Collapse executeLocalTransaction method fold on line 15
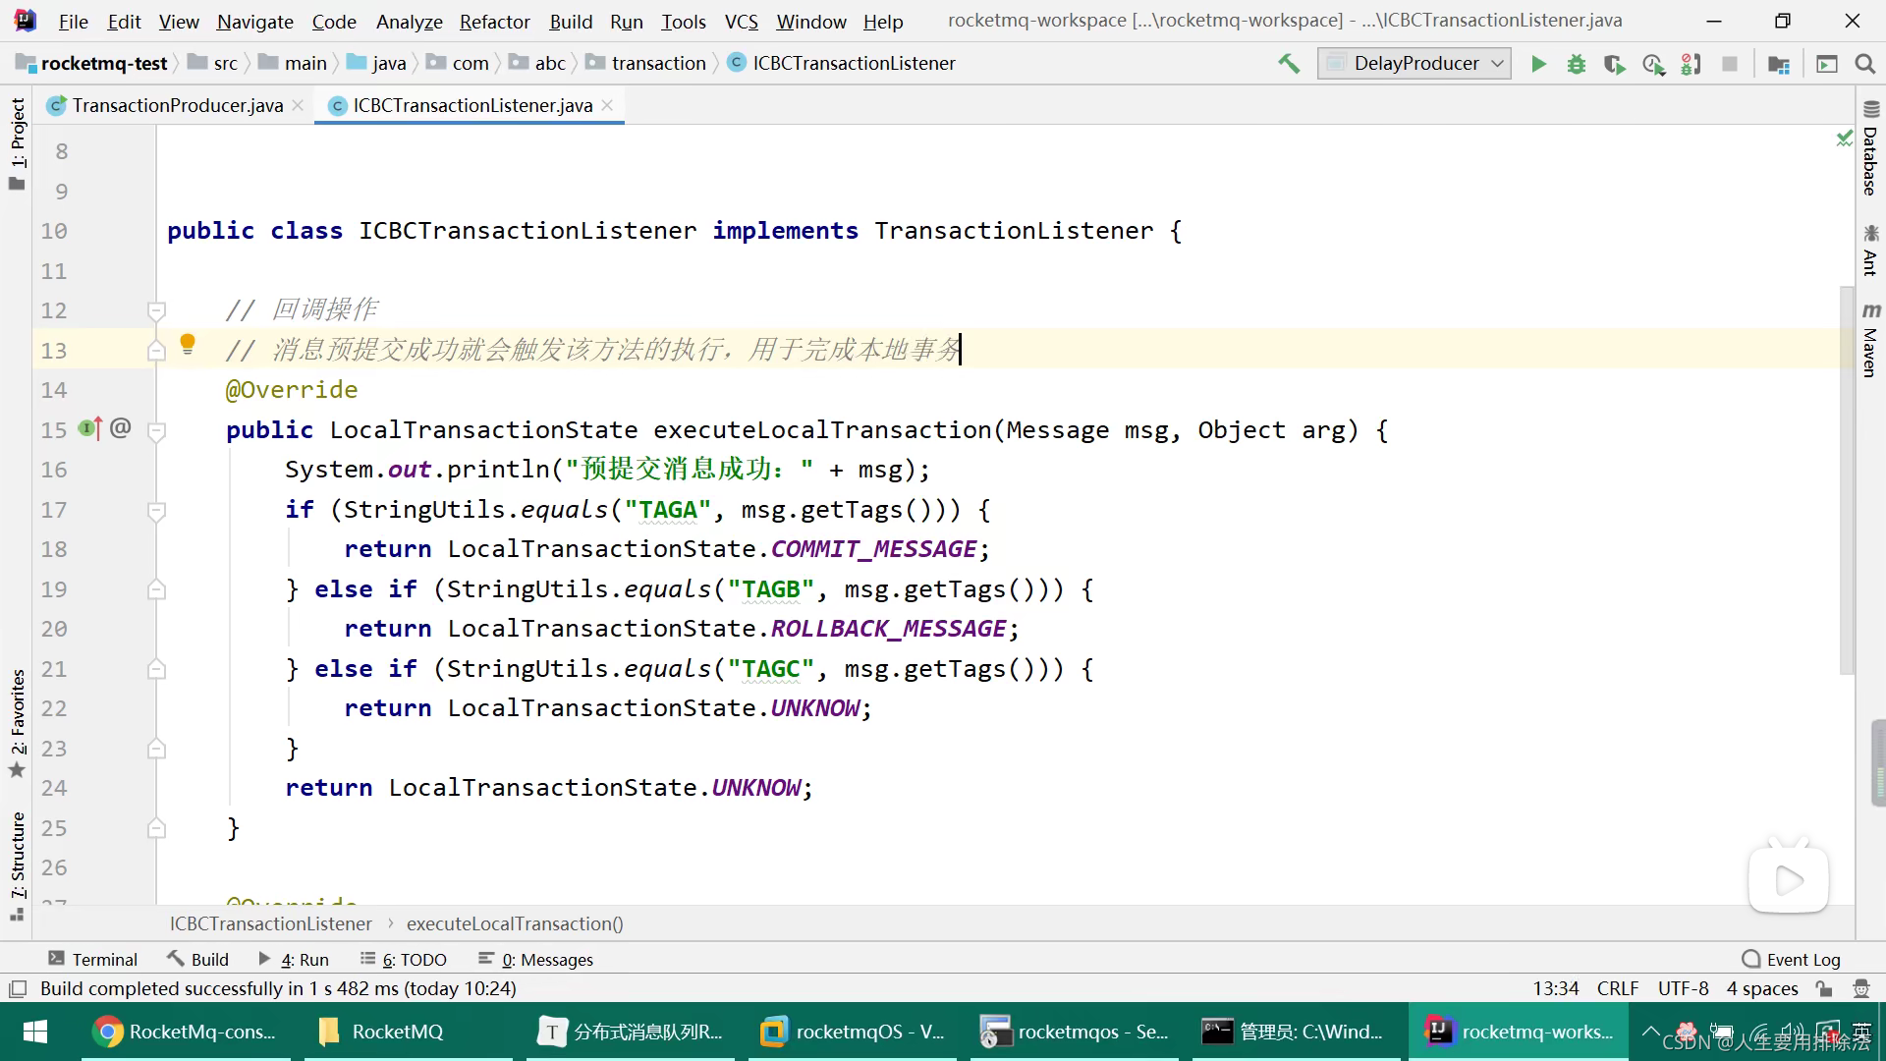Viewport: 1886px width, 1061px height. click(156, 431)
